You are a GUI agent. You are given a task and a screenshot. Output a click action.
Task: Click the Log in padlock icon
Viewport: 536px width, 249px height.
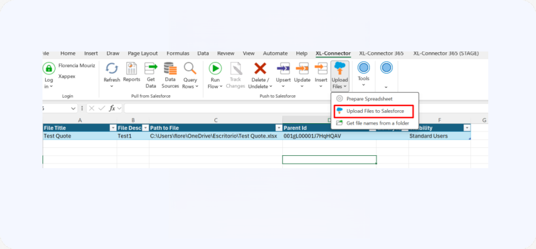49,68
